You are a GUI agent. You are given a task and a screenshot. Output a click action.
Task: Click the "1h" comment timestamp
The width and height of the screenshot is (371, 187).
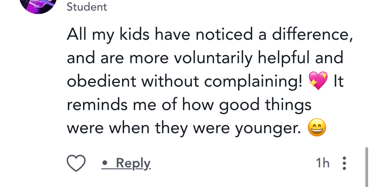(x=322, y=163)
